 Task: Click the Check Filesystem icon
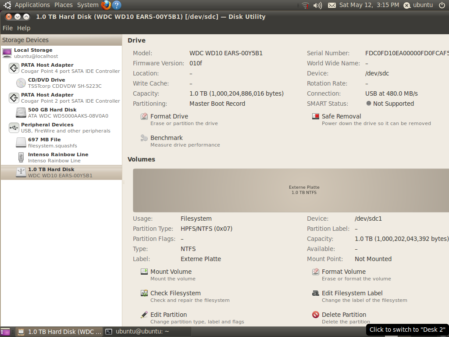pyautogui.click(x=144, y=293)
